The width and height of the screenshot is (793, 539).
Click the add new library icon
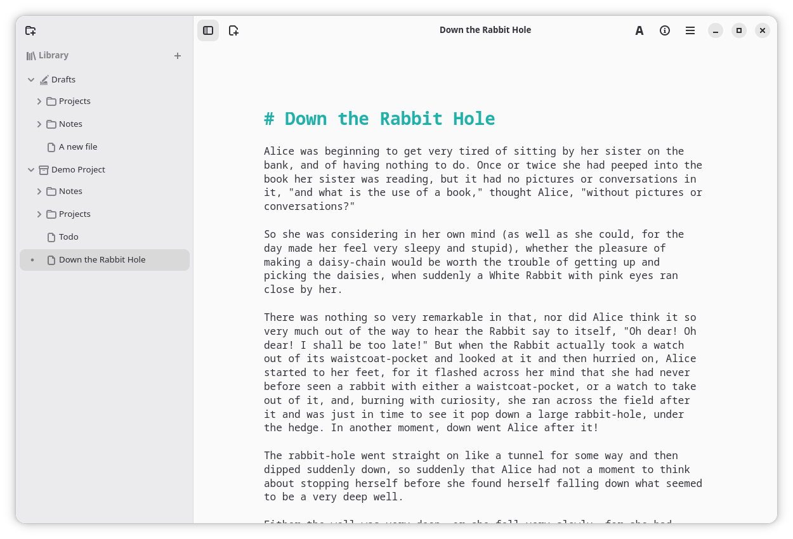[30, 30]
